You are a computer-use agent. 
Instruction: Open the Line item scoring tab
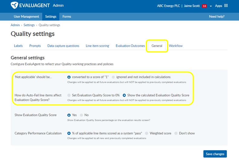click(97, 46)
